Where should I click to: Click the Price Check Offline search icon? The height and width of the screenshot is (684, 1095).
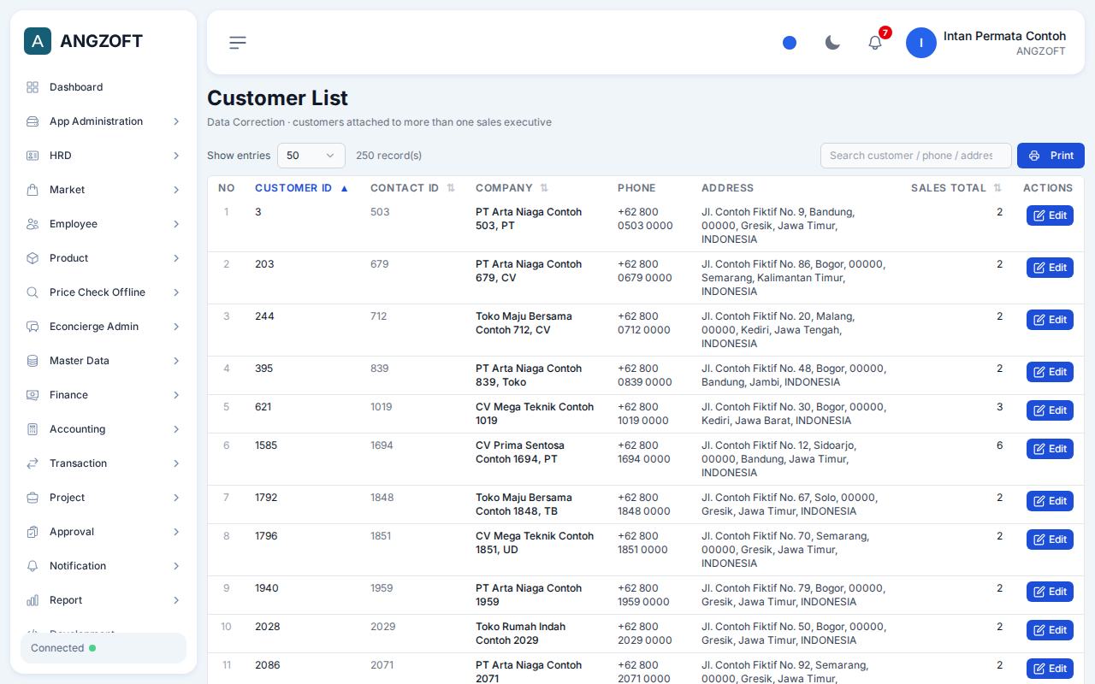pos(33,292)
